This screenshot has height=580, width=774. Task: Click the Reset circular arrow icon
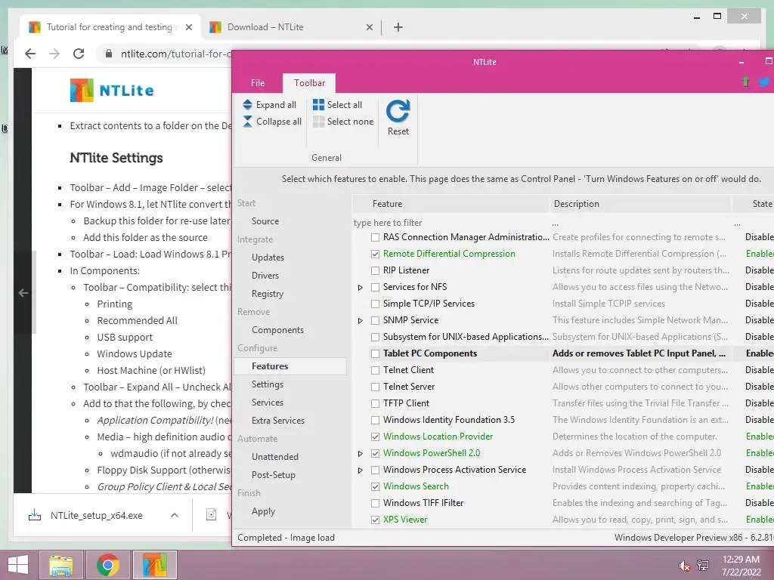(x=398, y=111)
